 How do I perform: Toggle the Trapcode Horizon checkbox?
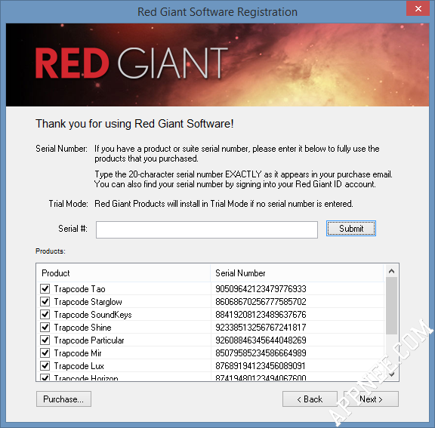[x=45, y=377]
